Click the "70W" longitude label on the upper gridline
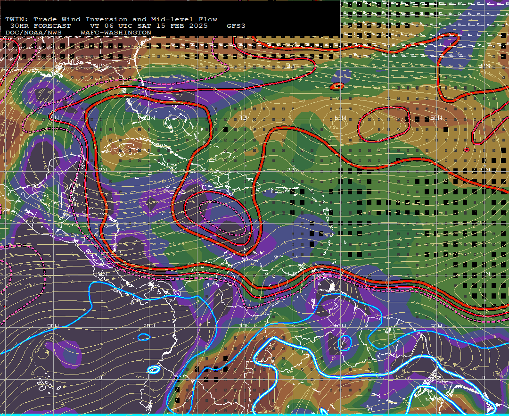Viewport: 509px width, 416px height. coord(245,117)
